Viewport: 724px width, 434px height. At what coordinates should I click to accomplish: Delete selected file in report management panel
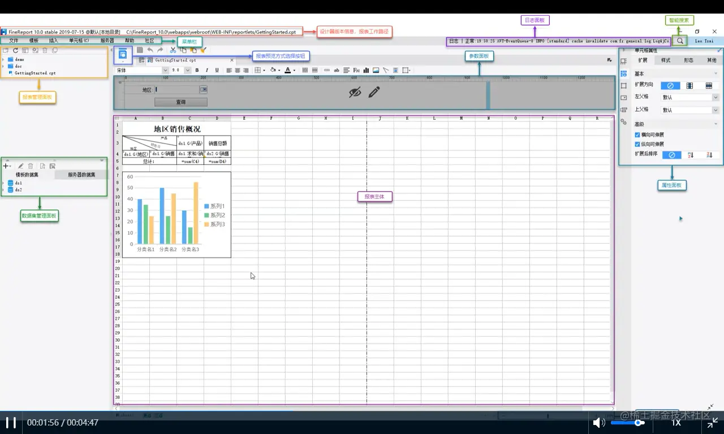click(x=45, y=50)
